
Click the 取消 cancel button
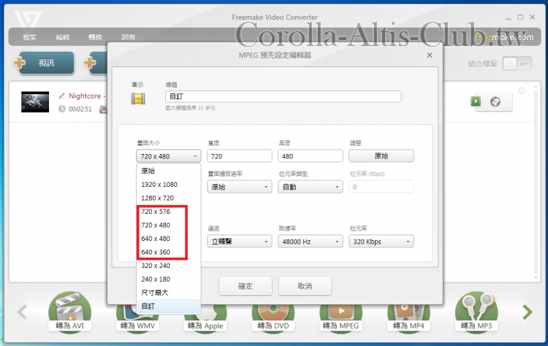pyautogui.click(x=305, y=286)
